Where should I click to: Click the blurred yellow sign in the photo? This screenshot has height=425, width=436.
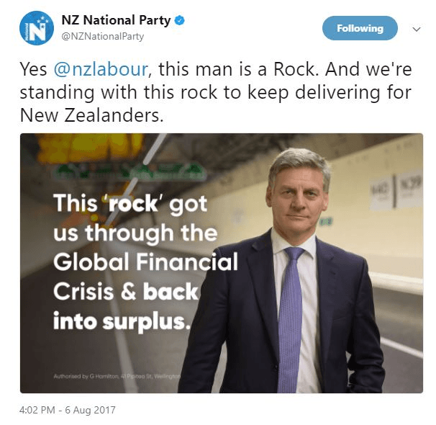[x=91, y=148]
